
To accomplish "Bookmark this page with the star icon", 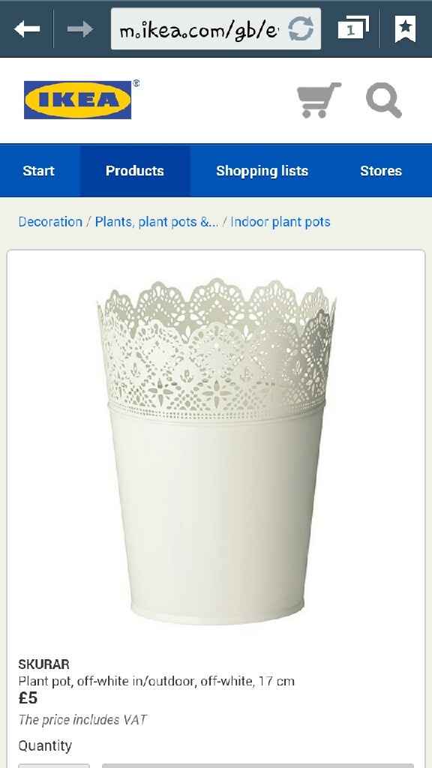I will click(405, 28).
